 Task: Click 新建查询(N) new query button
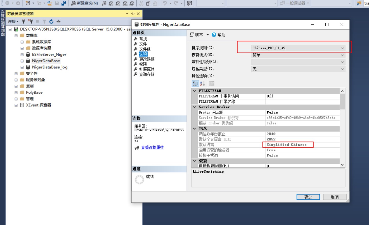(x=84, y=3)
